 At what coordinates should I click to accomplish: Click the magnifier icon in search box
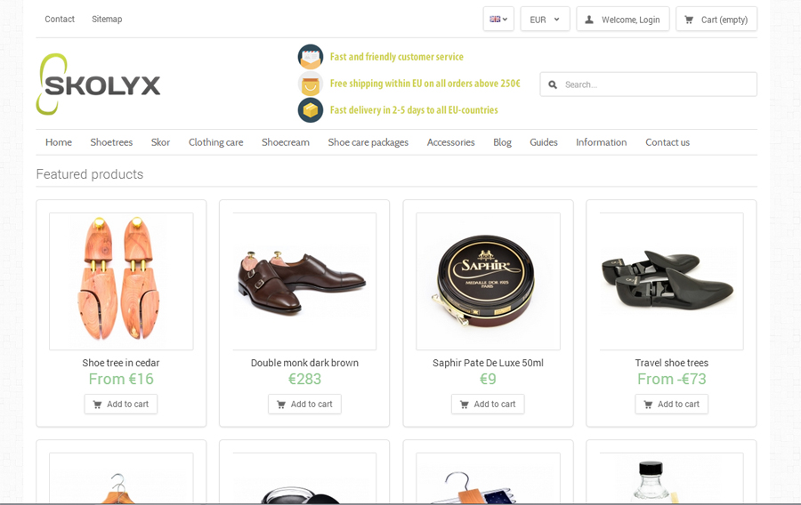tap(553, 84)
